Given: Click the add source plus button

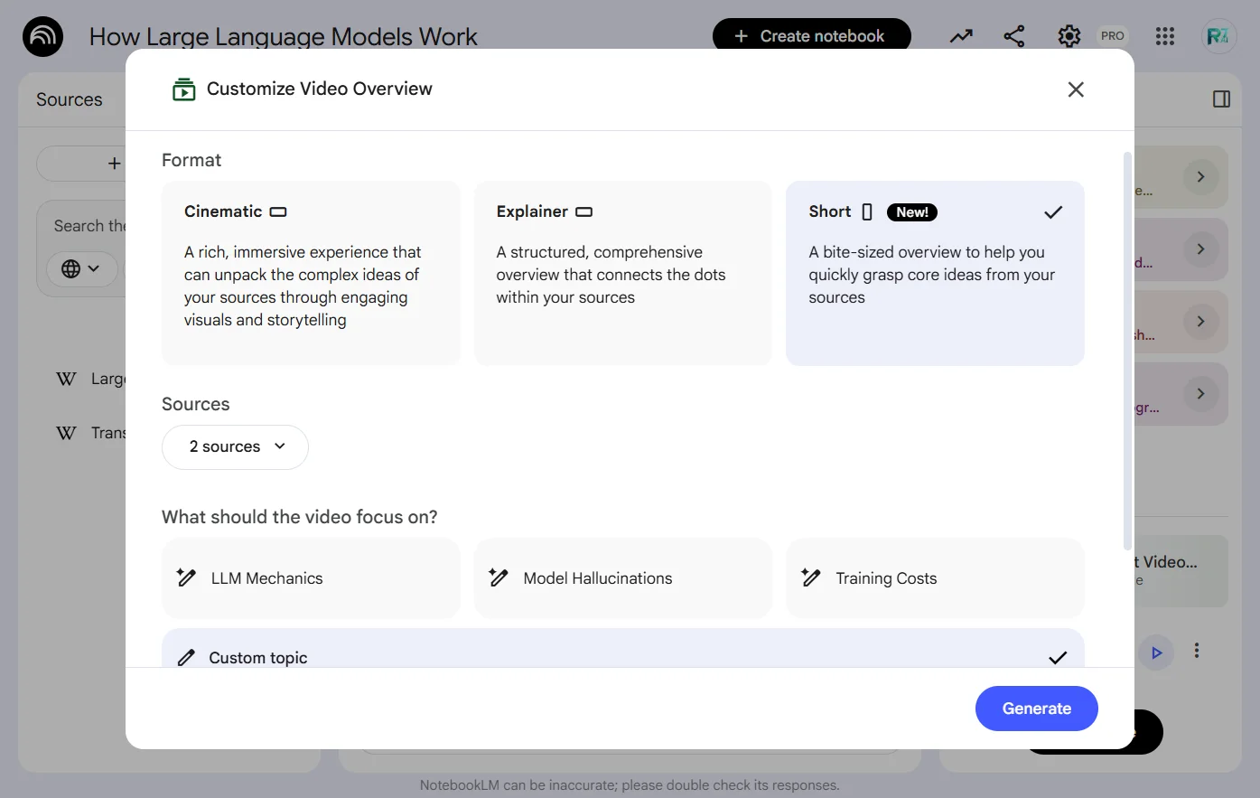Looking at the screenshot, I should coord(114,164).
